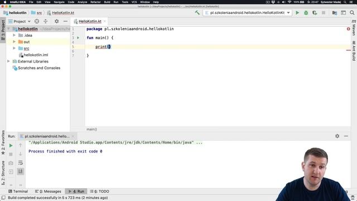Image resolution: width=357 pixels, height=201 pixels.
Task: Click the greyed Stop button in toolbar
Action: [324, 13]
